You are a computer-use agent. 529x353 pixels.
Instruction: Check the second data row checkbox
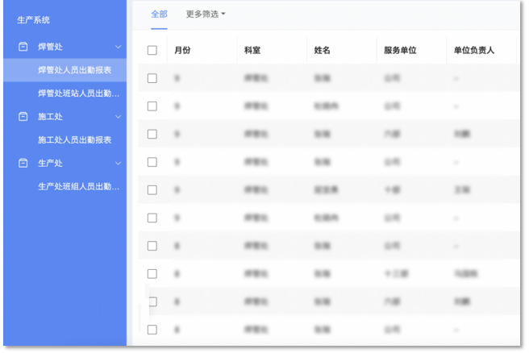152,106
